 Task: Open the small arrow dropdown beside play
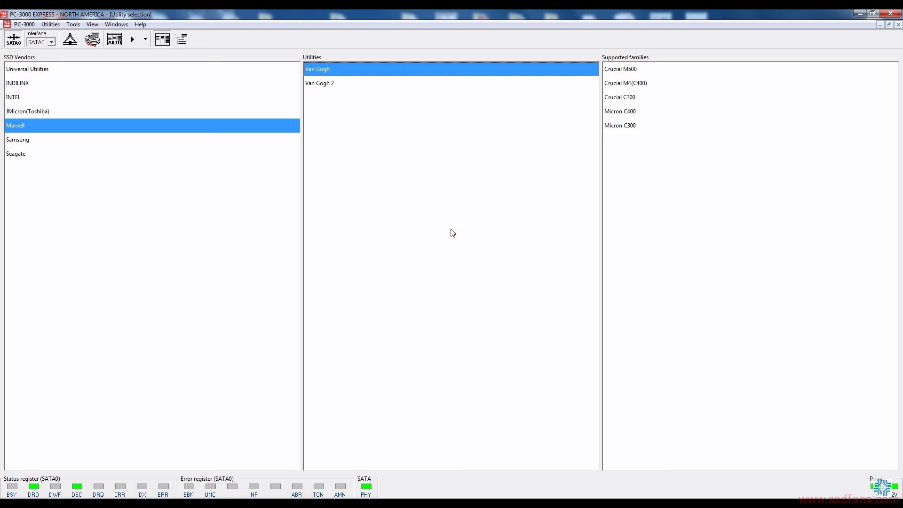tap(145, 40)
